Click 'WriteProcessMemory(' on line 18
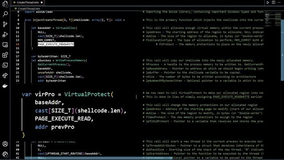This screenshot has height=160, width=284. pos(71,60)
